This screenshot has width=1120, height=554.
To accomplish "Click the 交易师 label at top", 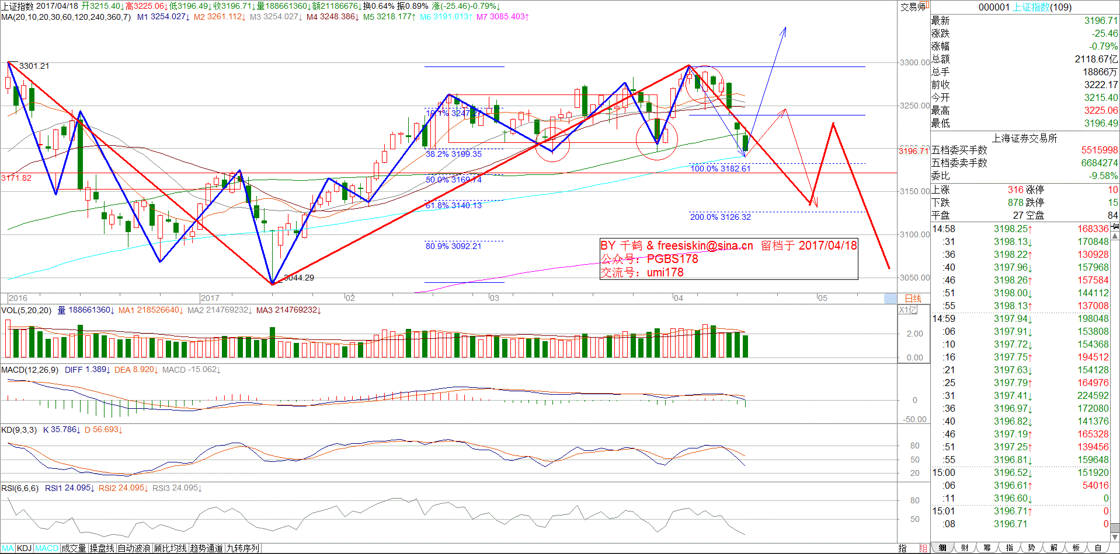I will [x=913, y=7].
